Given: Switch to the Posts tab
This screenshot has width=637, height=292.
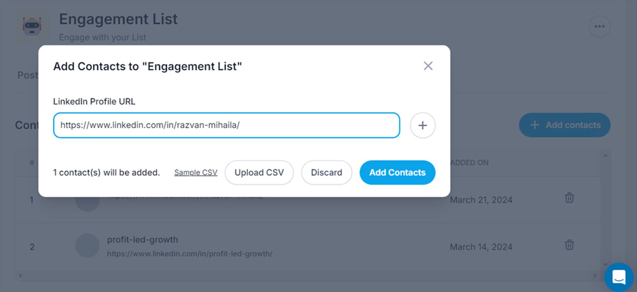Looking at the screenshot, I should point(28,75).
